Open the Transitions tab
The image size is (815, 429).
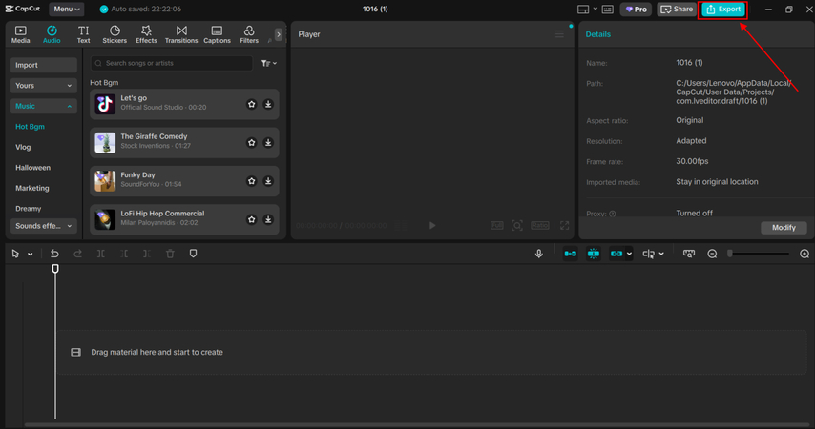pos(181,34)
